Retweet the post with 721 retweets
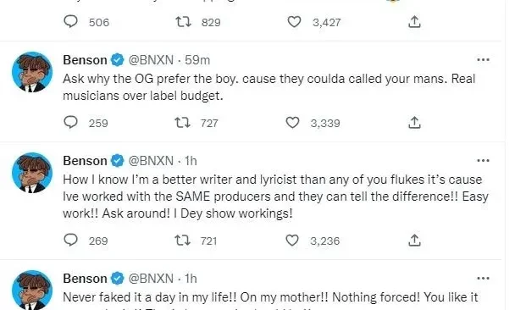This screenshot has width=515, height=310. [182, 241]
